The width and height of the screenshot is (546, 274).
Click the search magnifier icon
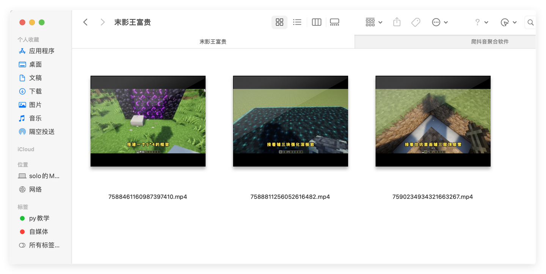pyautogui.click(x=530, y=22)
